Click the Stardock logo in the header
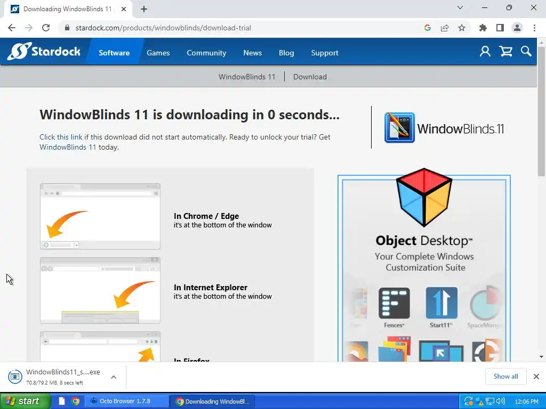 (x=44, y=52)
